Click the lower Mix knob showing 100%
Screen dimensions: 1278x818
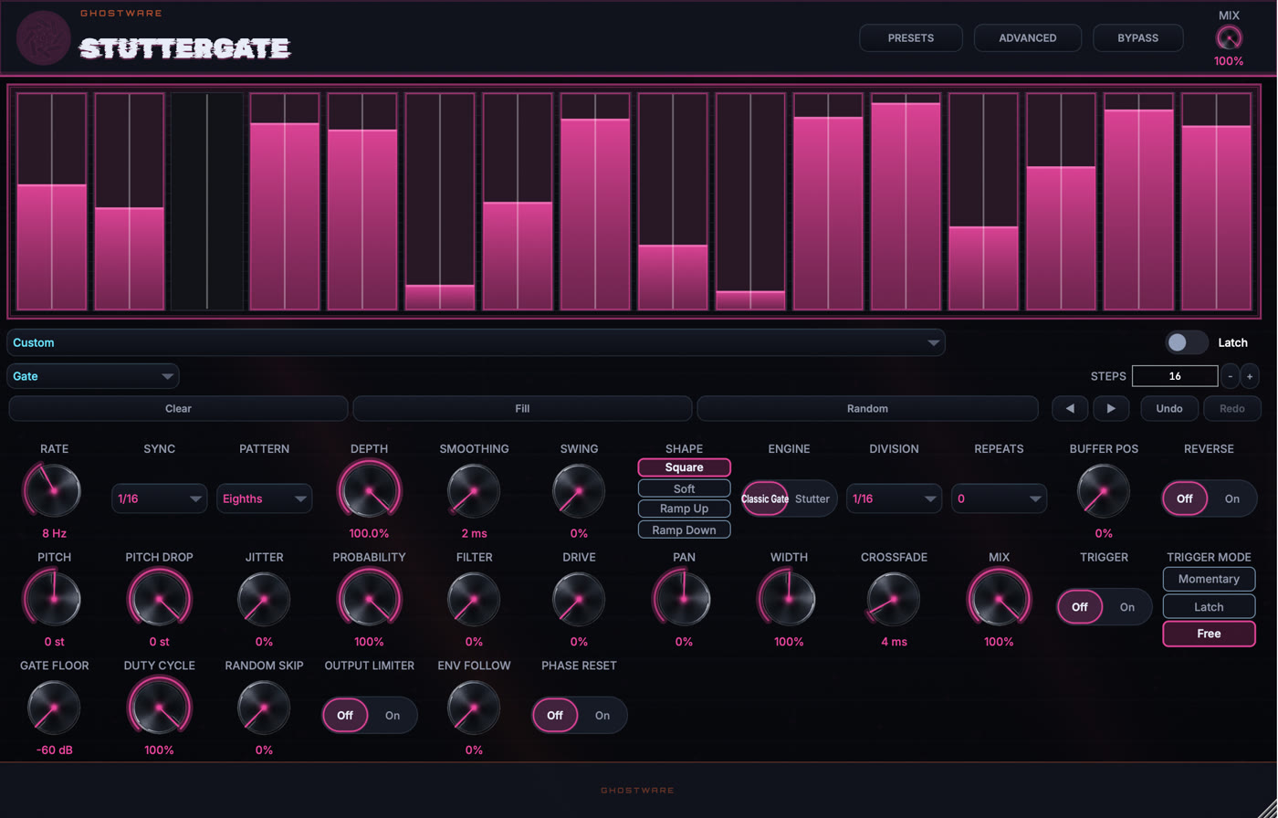tap(999, 599)
